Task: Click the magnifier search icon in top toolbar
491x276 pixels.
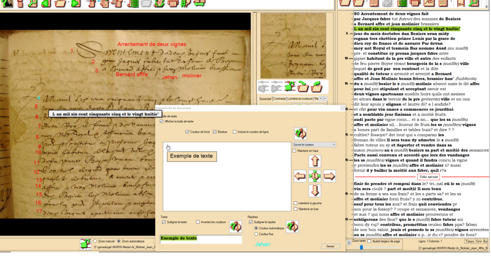Action: (x=32, y=3)
